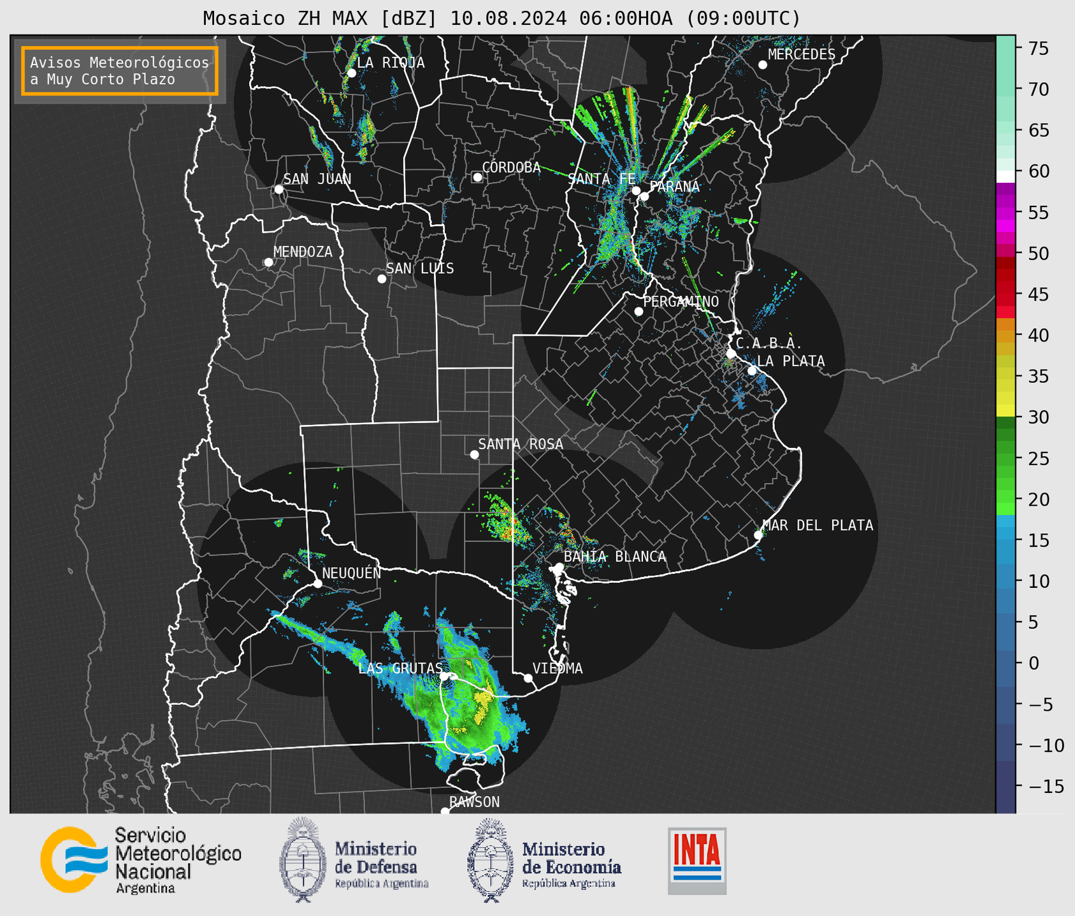
Task: Click the mint green 70 dBZ colorbar band
Action: coord(1006,89)
